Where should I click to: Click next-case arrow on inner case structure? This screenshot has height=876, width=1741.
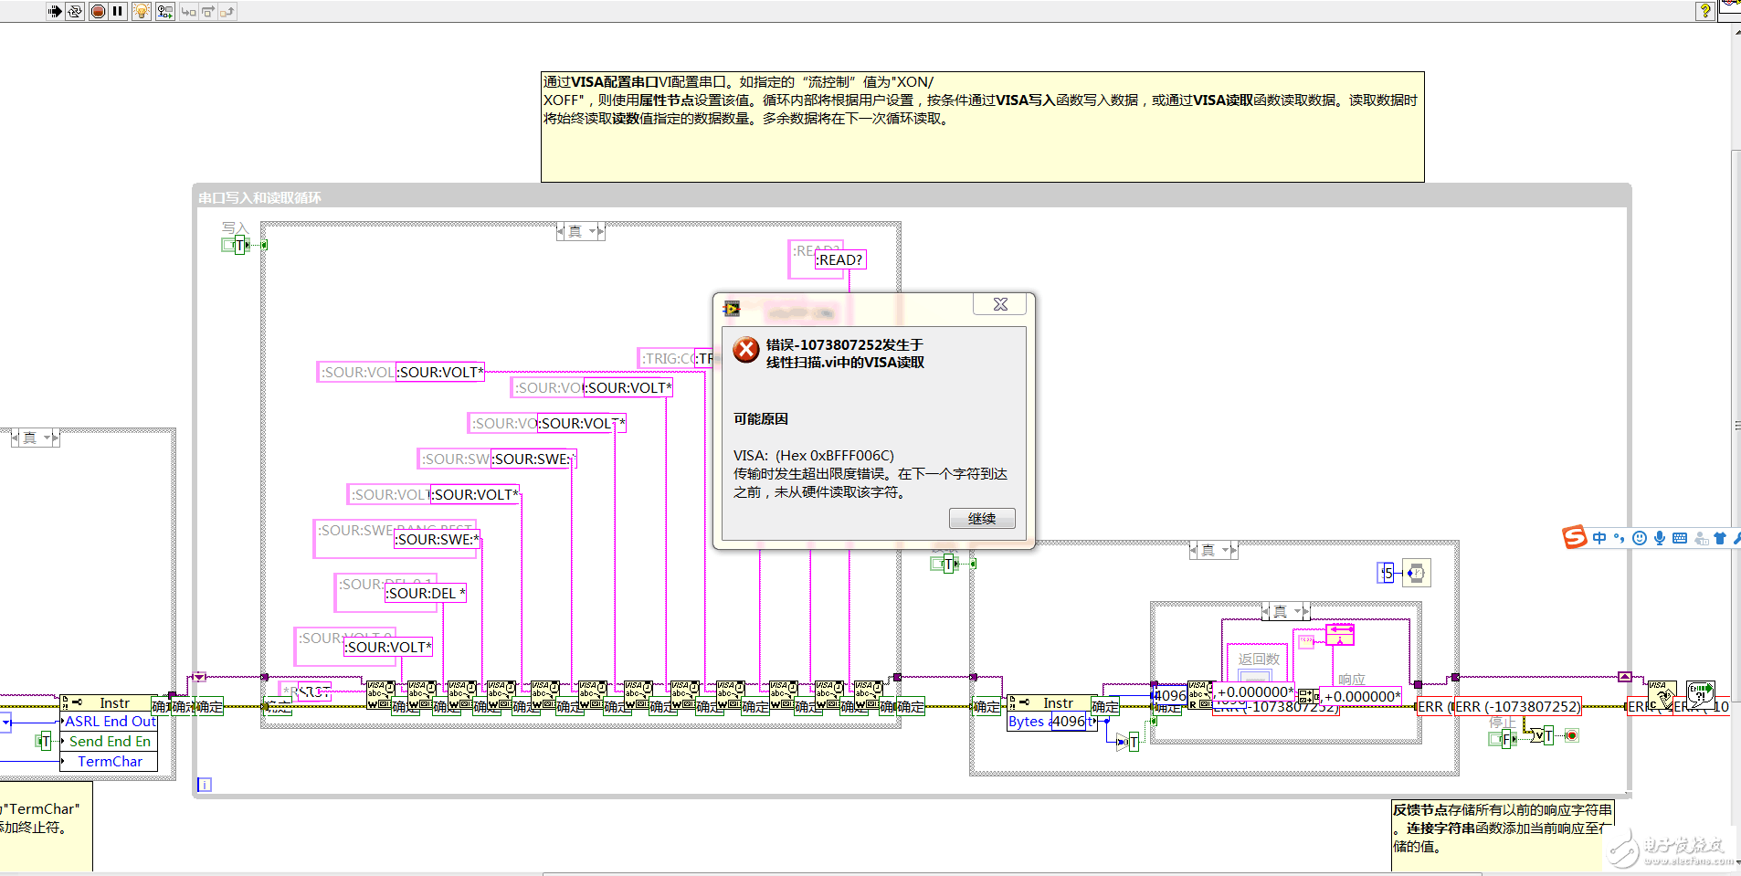tap(1306, 611)
